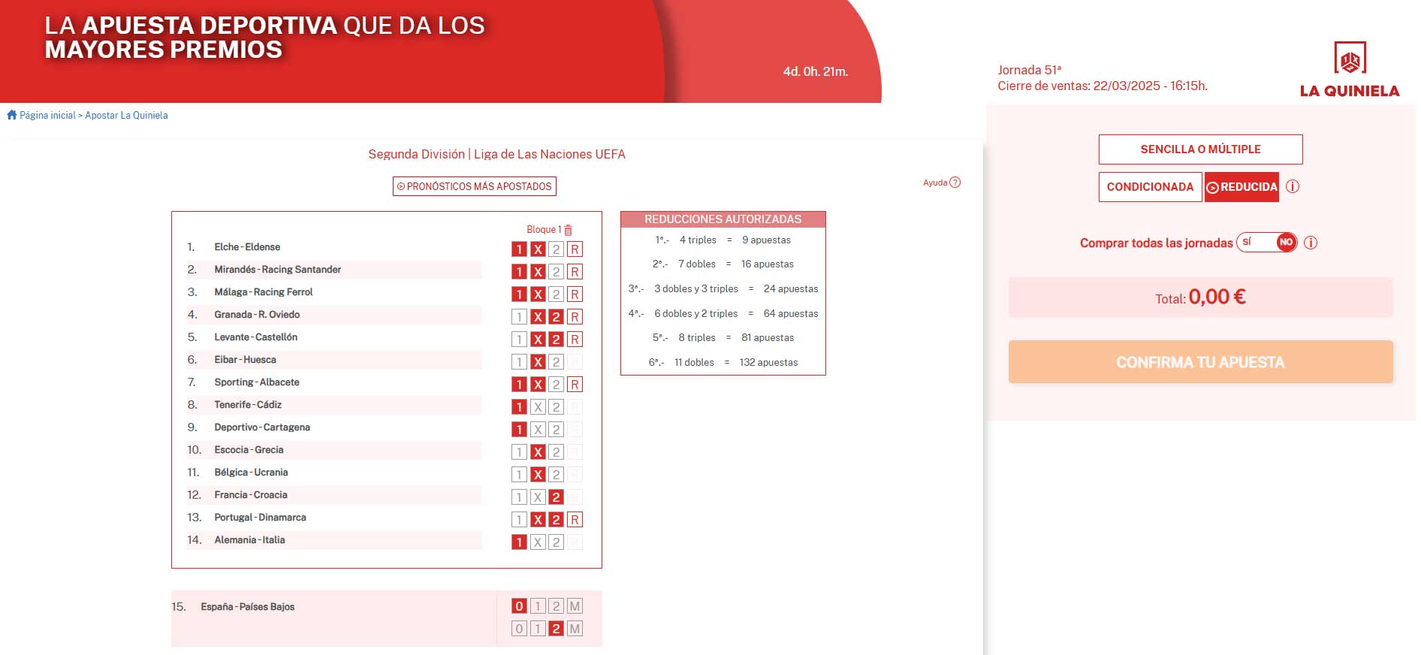This screenshot has width=1421, height=655.
Task: Toggle Comprar todas las jornadas switch
Action: click(x=1267, y=242)
